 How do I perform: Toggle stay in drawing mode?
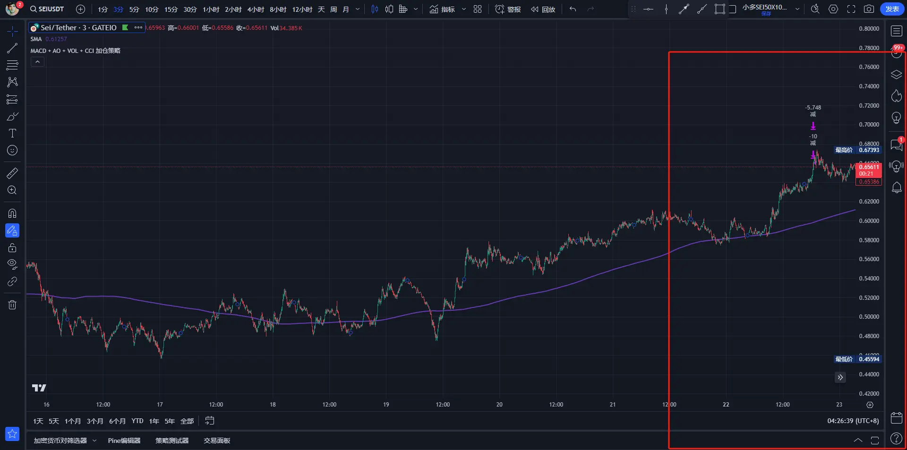(x=12, y=230)
